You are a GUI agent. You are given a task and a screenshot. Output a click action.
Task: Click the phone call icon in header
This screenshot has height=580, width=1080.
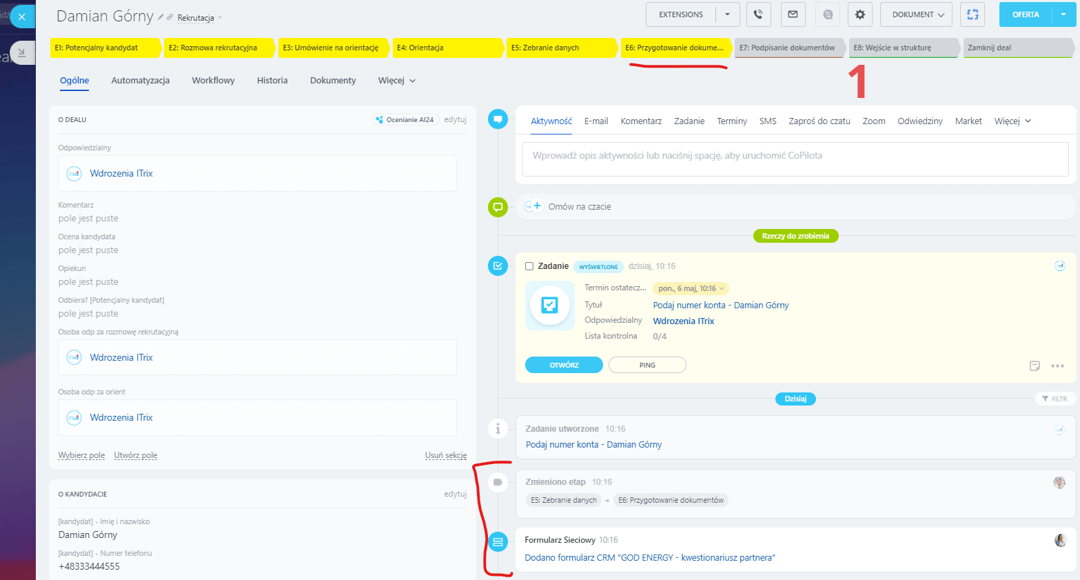click(x=758, y=14)
